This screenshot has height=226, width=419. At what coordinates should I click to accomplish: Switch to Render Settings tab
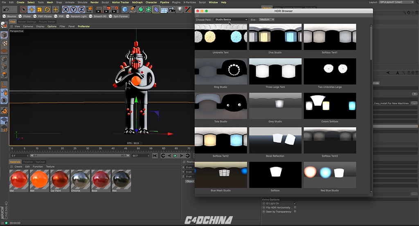(x=27, y=22)
